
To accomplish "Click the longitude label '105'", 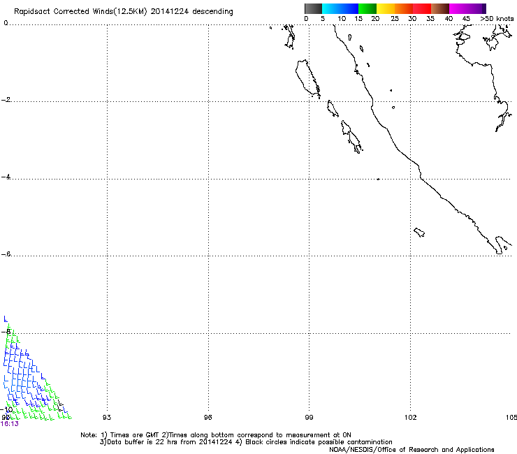I will pos(511,418).
